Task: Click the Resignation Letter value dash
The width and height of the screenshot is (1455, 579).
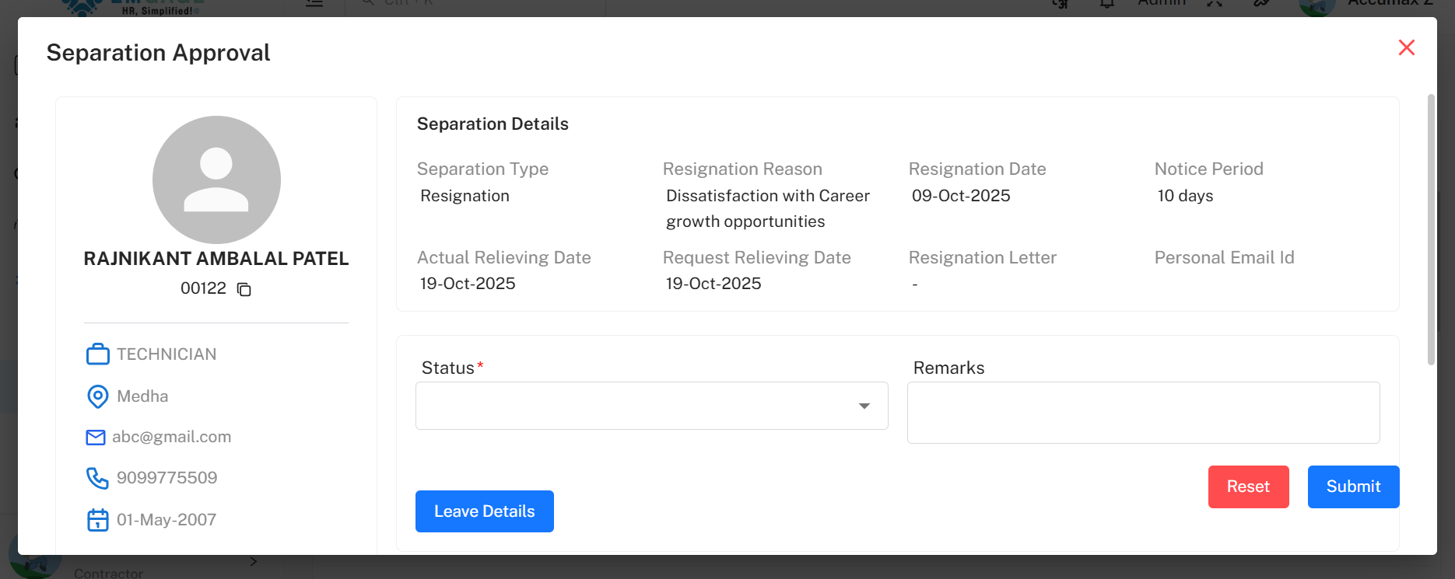Action: point(915,284)
